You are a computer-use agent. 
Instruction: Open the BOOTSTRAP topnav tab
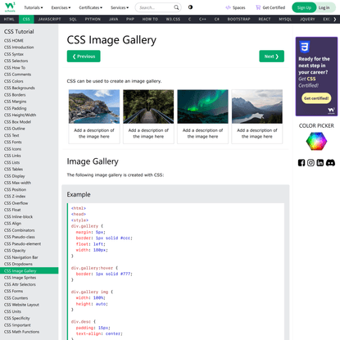point(238,19)
